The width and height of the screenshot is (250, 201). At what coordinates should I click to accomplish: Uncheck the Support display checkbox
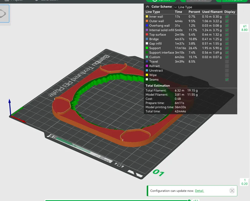(227, 48)
